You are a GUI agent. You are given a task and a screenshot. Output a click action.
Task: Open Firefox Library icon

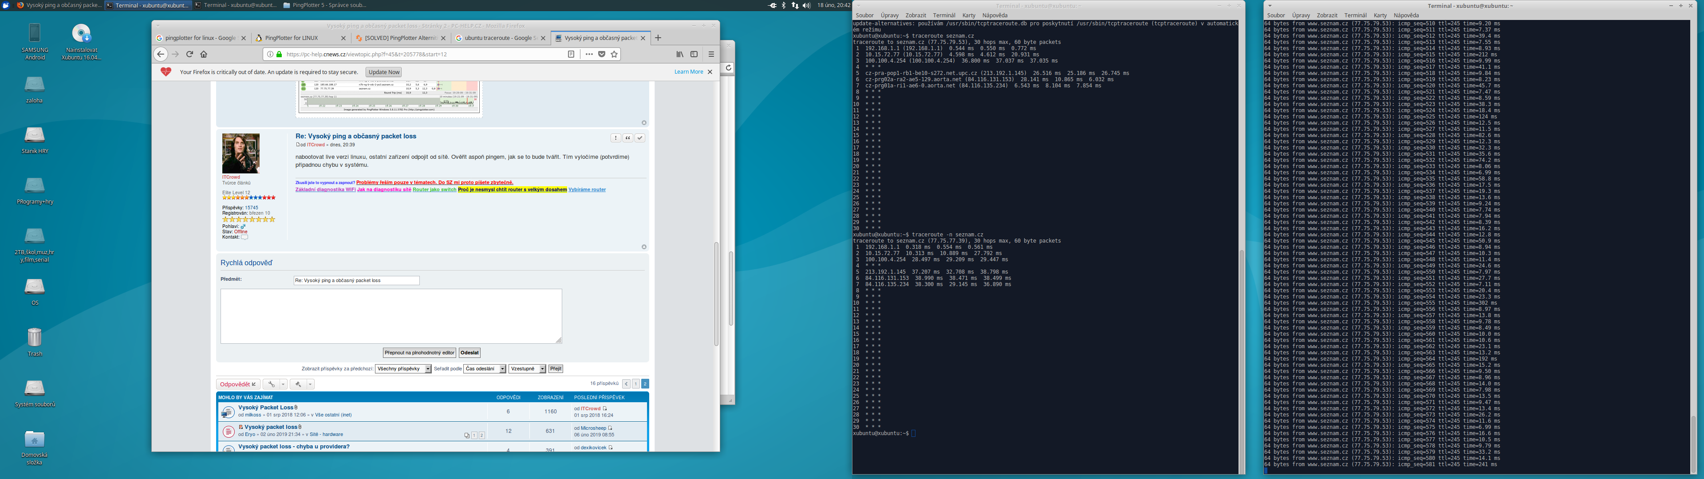click(679, 54)
